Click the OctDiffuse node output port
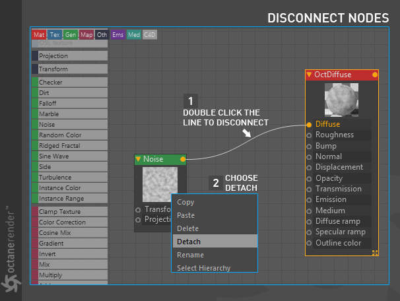Image resolution: width=400 pixels, height=301 pixels. (x=375, y=75)
